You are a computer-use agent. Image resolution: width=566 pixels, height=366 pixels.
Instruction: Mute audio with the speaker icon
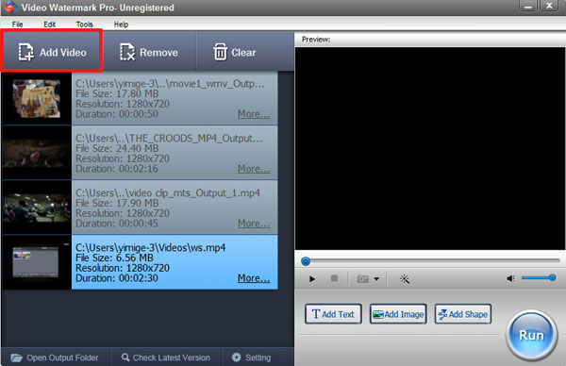tap(510, 278)
